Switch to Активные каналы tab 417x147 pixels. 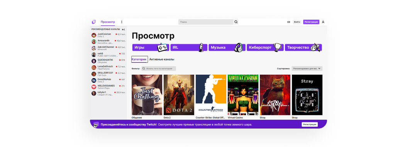pyautogui.click(x=162, y=59)
